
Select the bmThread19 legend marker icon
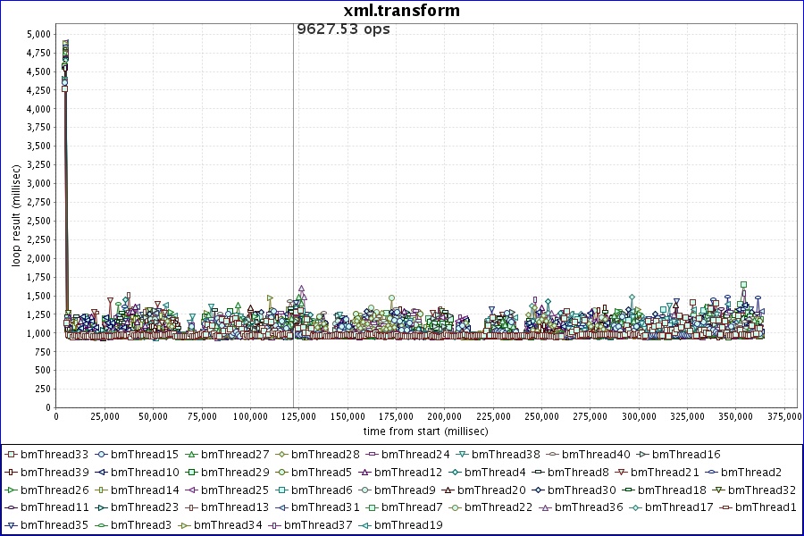[x=364, y=524]
